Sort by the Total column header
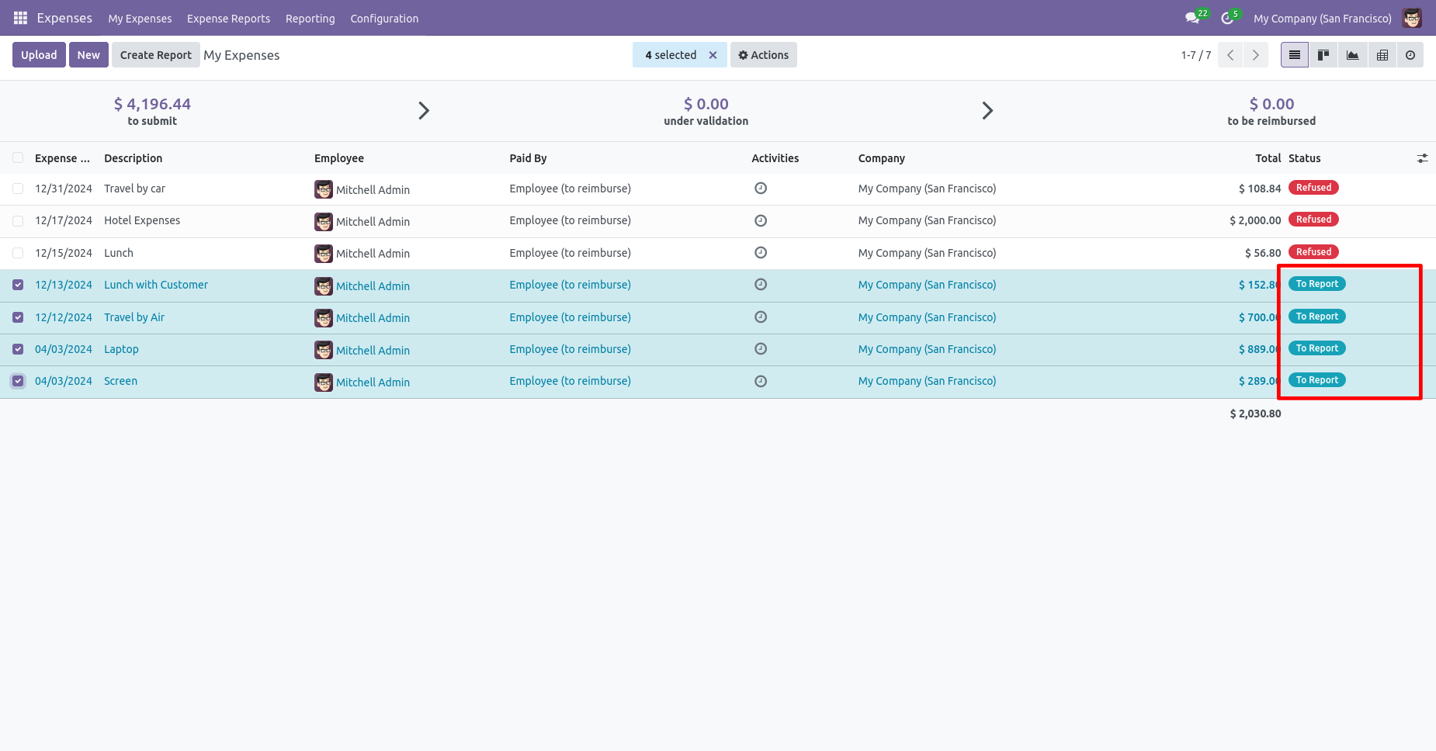The width and height of the screenshot is (1436, 751). point(1268,158)
